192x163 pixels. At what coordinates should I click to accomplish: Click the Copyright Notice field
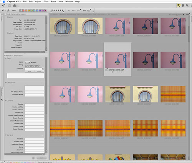pyautogui.click(x=35, y=95)
